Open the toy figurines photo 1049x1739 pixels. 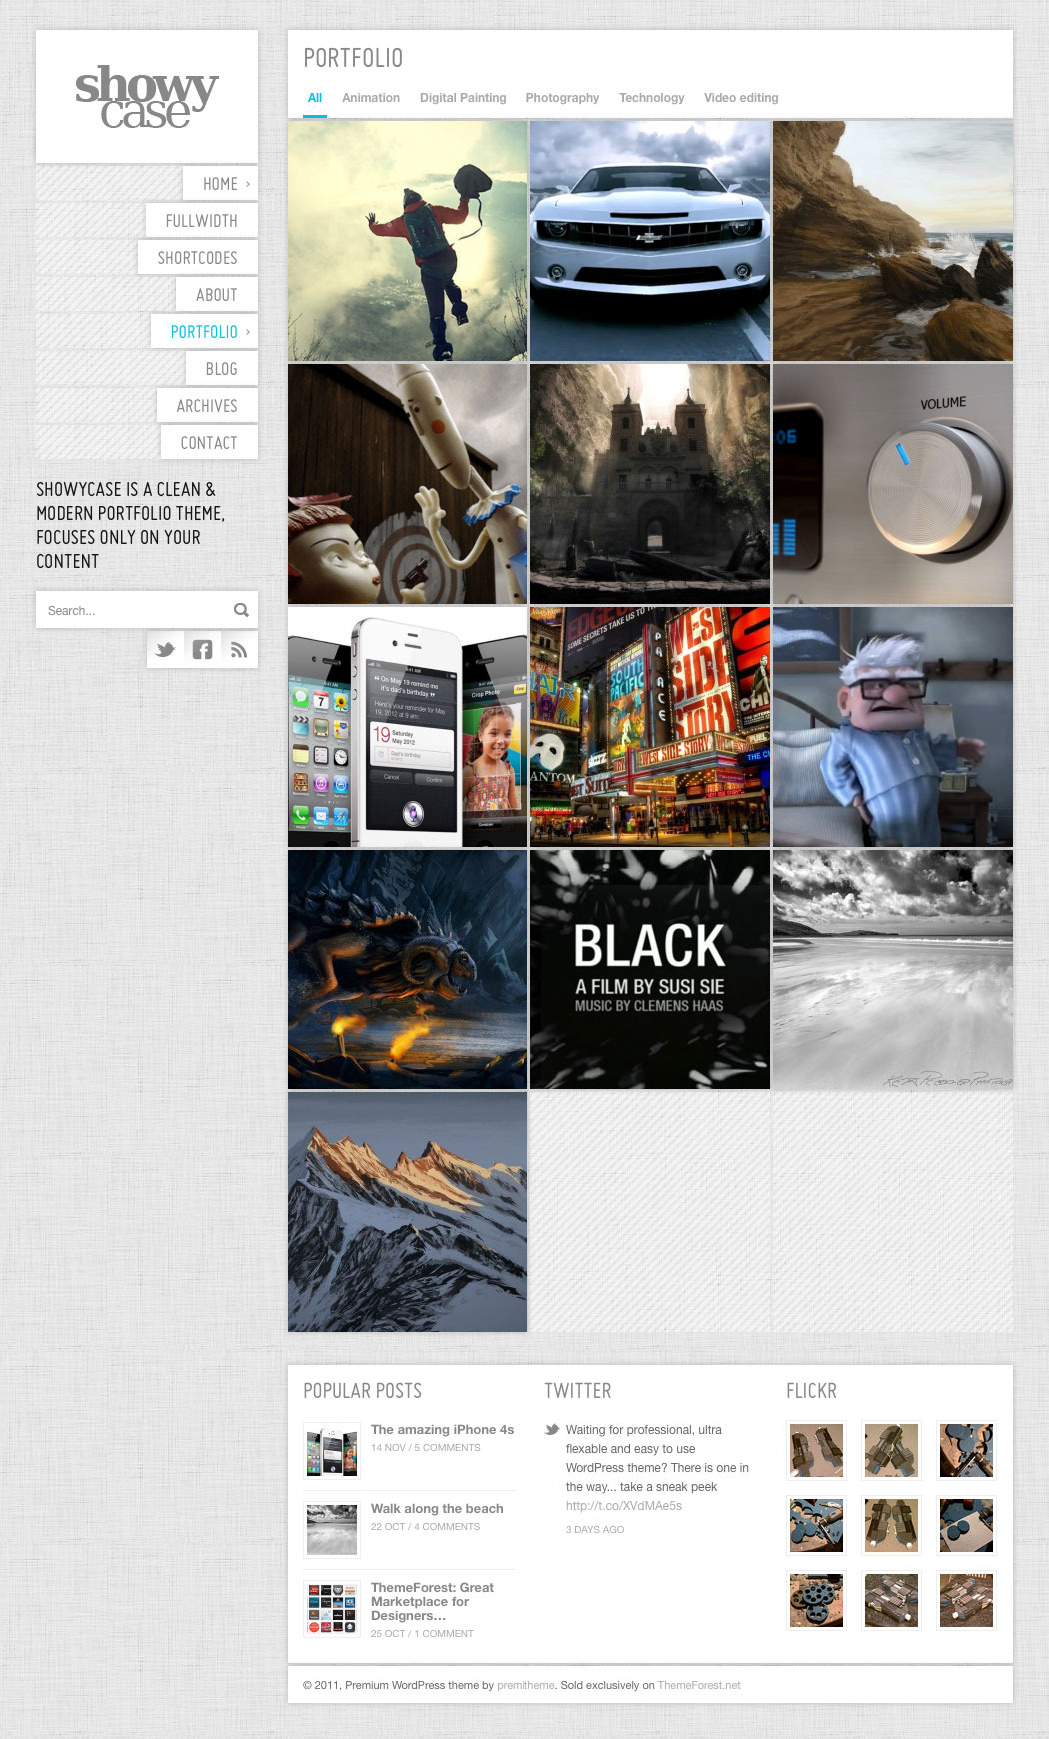408,484
